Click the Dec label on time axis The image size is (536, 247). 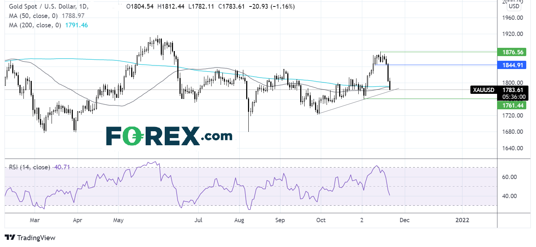pyautogui.click(x=404, y=220)
